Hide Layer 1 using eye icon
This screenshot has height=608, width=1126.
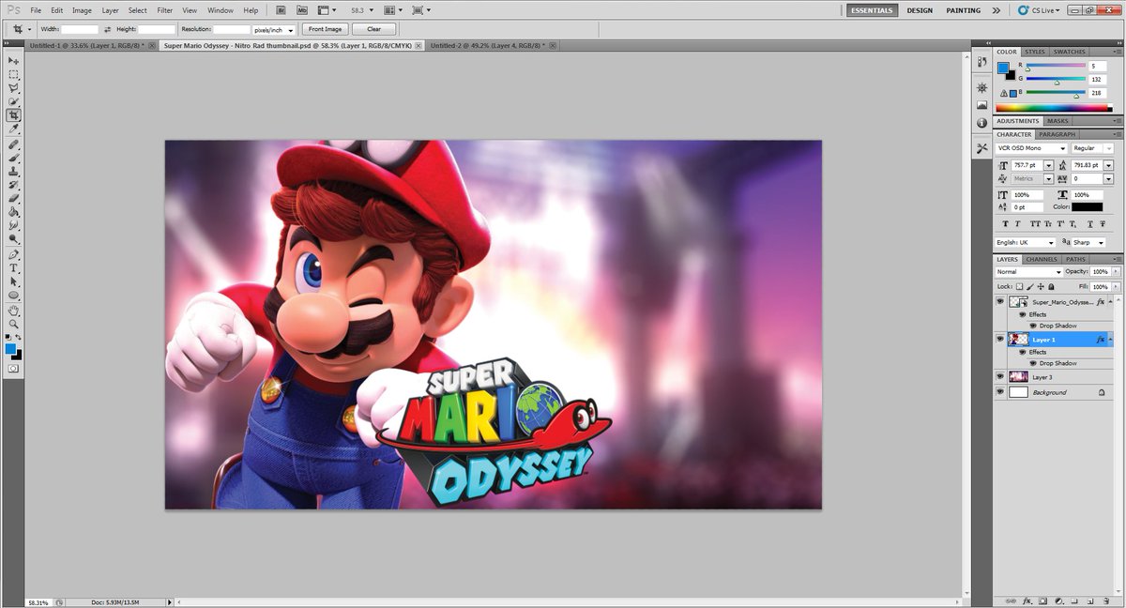[x=1000, y=339]
